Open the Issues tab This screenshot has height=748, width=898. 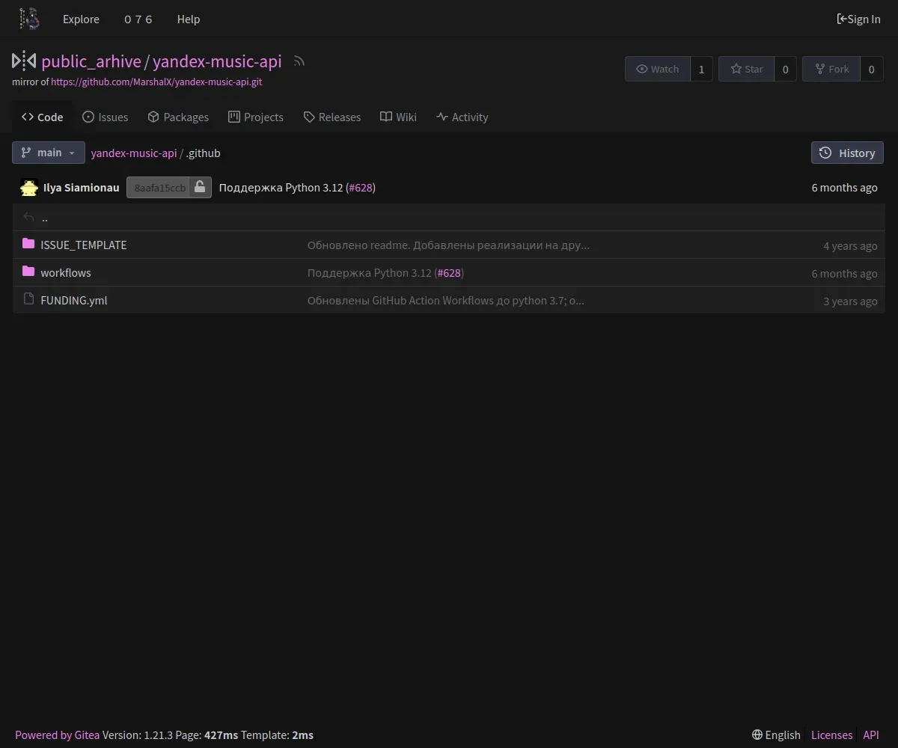point(105,117)
